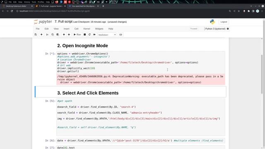Open the Jupyter View menu
This screenshot has width=265, height=149.
56,29
